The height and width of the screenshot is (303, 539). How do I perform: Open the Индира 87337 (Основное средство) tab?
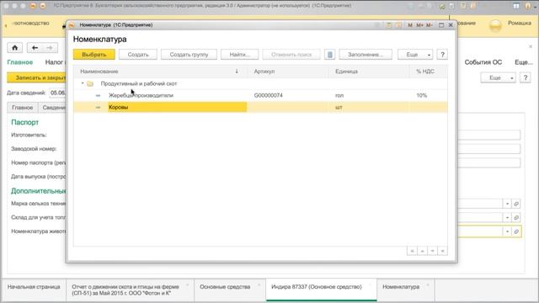[x=322, y=290]
